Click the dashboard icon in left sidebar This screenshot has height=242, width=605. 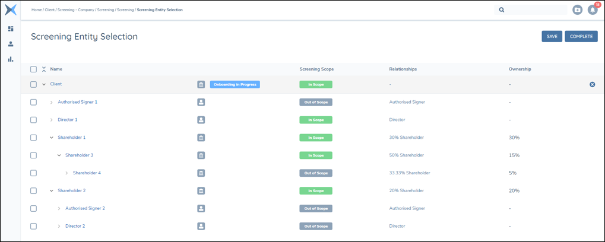(10, 28)
